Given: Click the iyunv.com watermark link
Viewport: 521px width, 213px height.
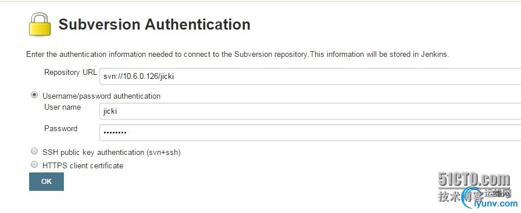Looking at the screenshot, I should point(495,203).
